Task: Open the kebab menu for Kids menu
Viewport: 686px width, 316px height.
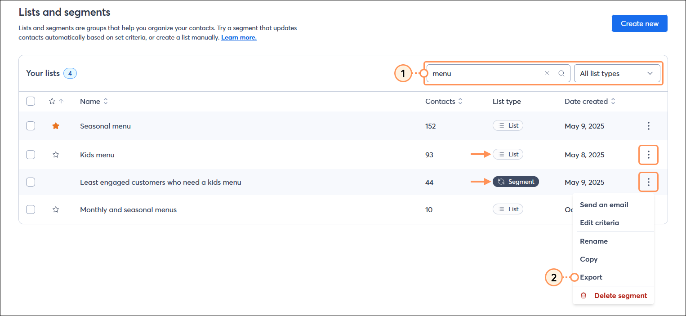Action: pos(648,155)
